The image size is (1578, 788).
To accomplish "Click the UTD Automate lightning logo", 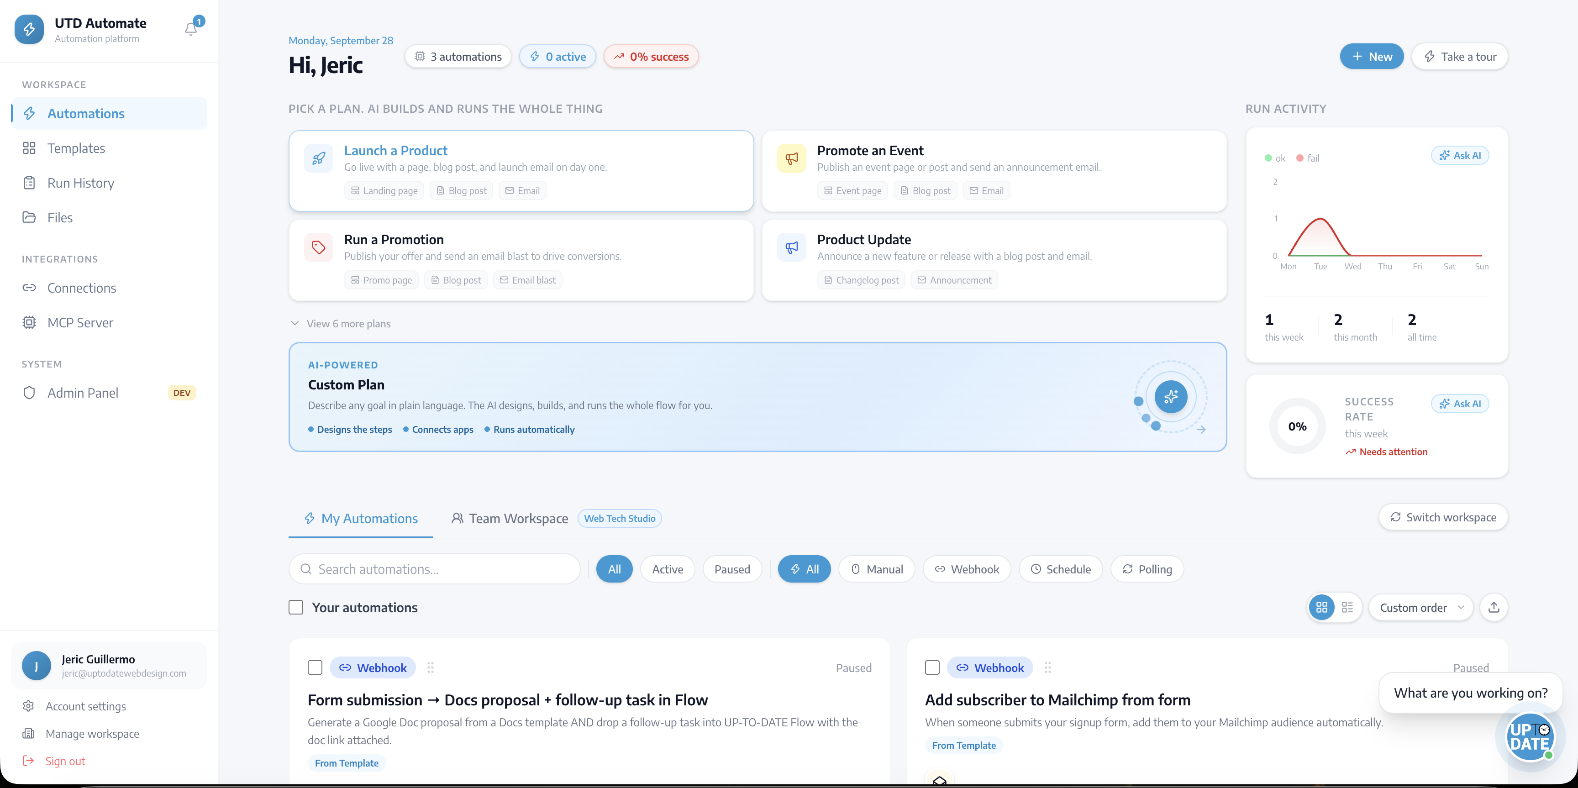I will (29, 29).
